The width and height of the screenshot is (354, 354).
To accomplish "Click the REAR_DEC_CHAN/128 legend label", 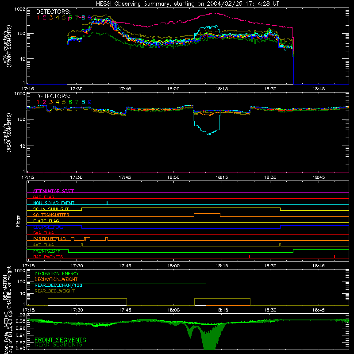I will [58, 285].
